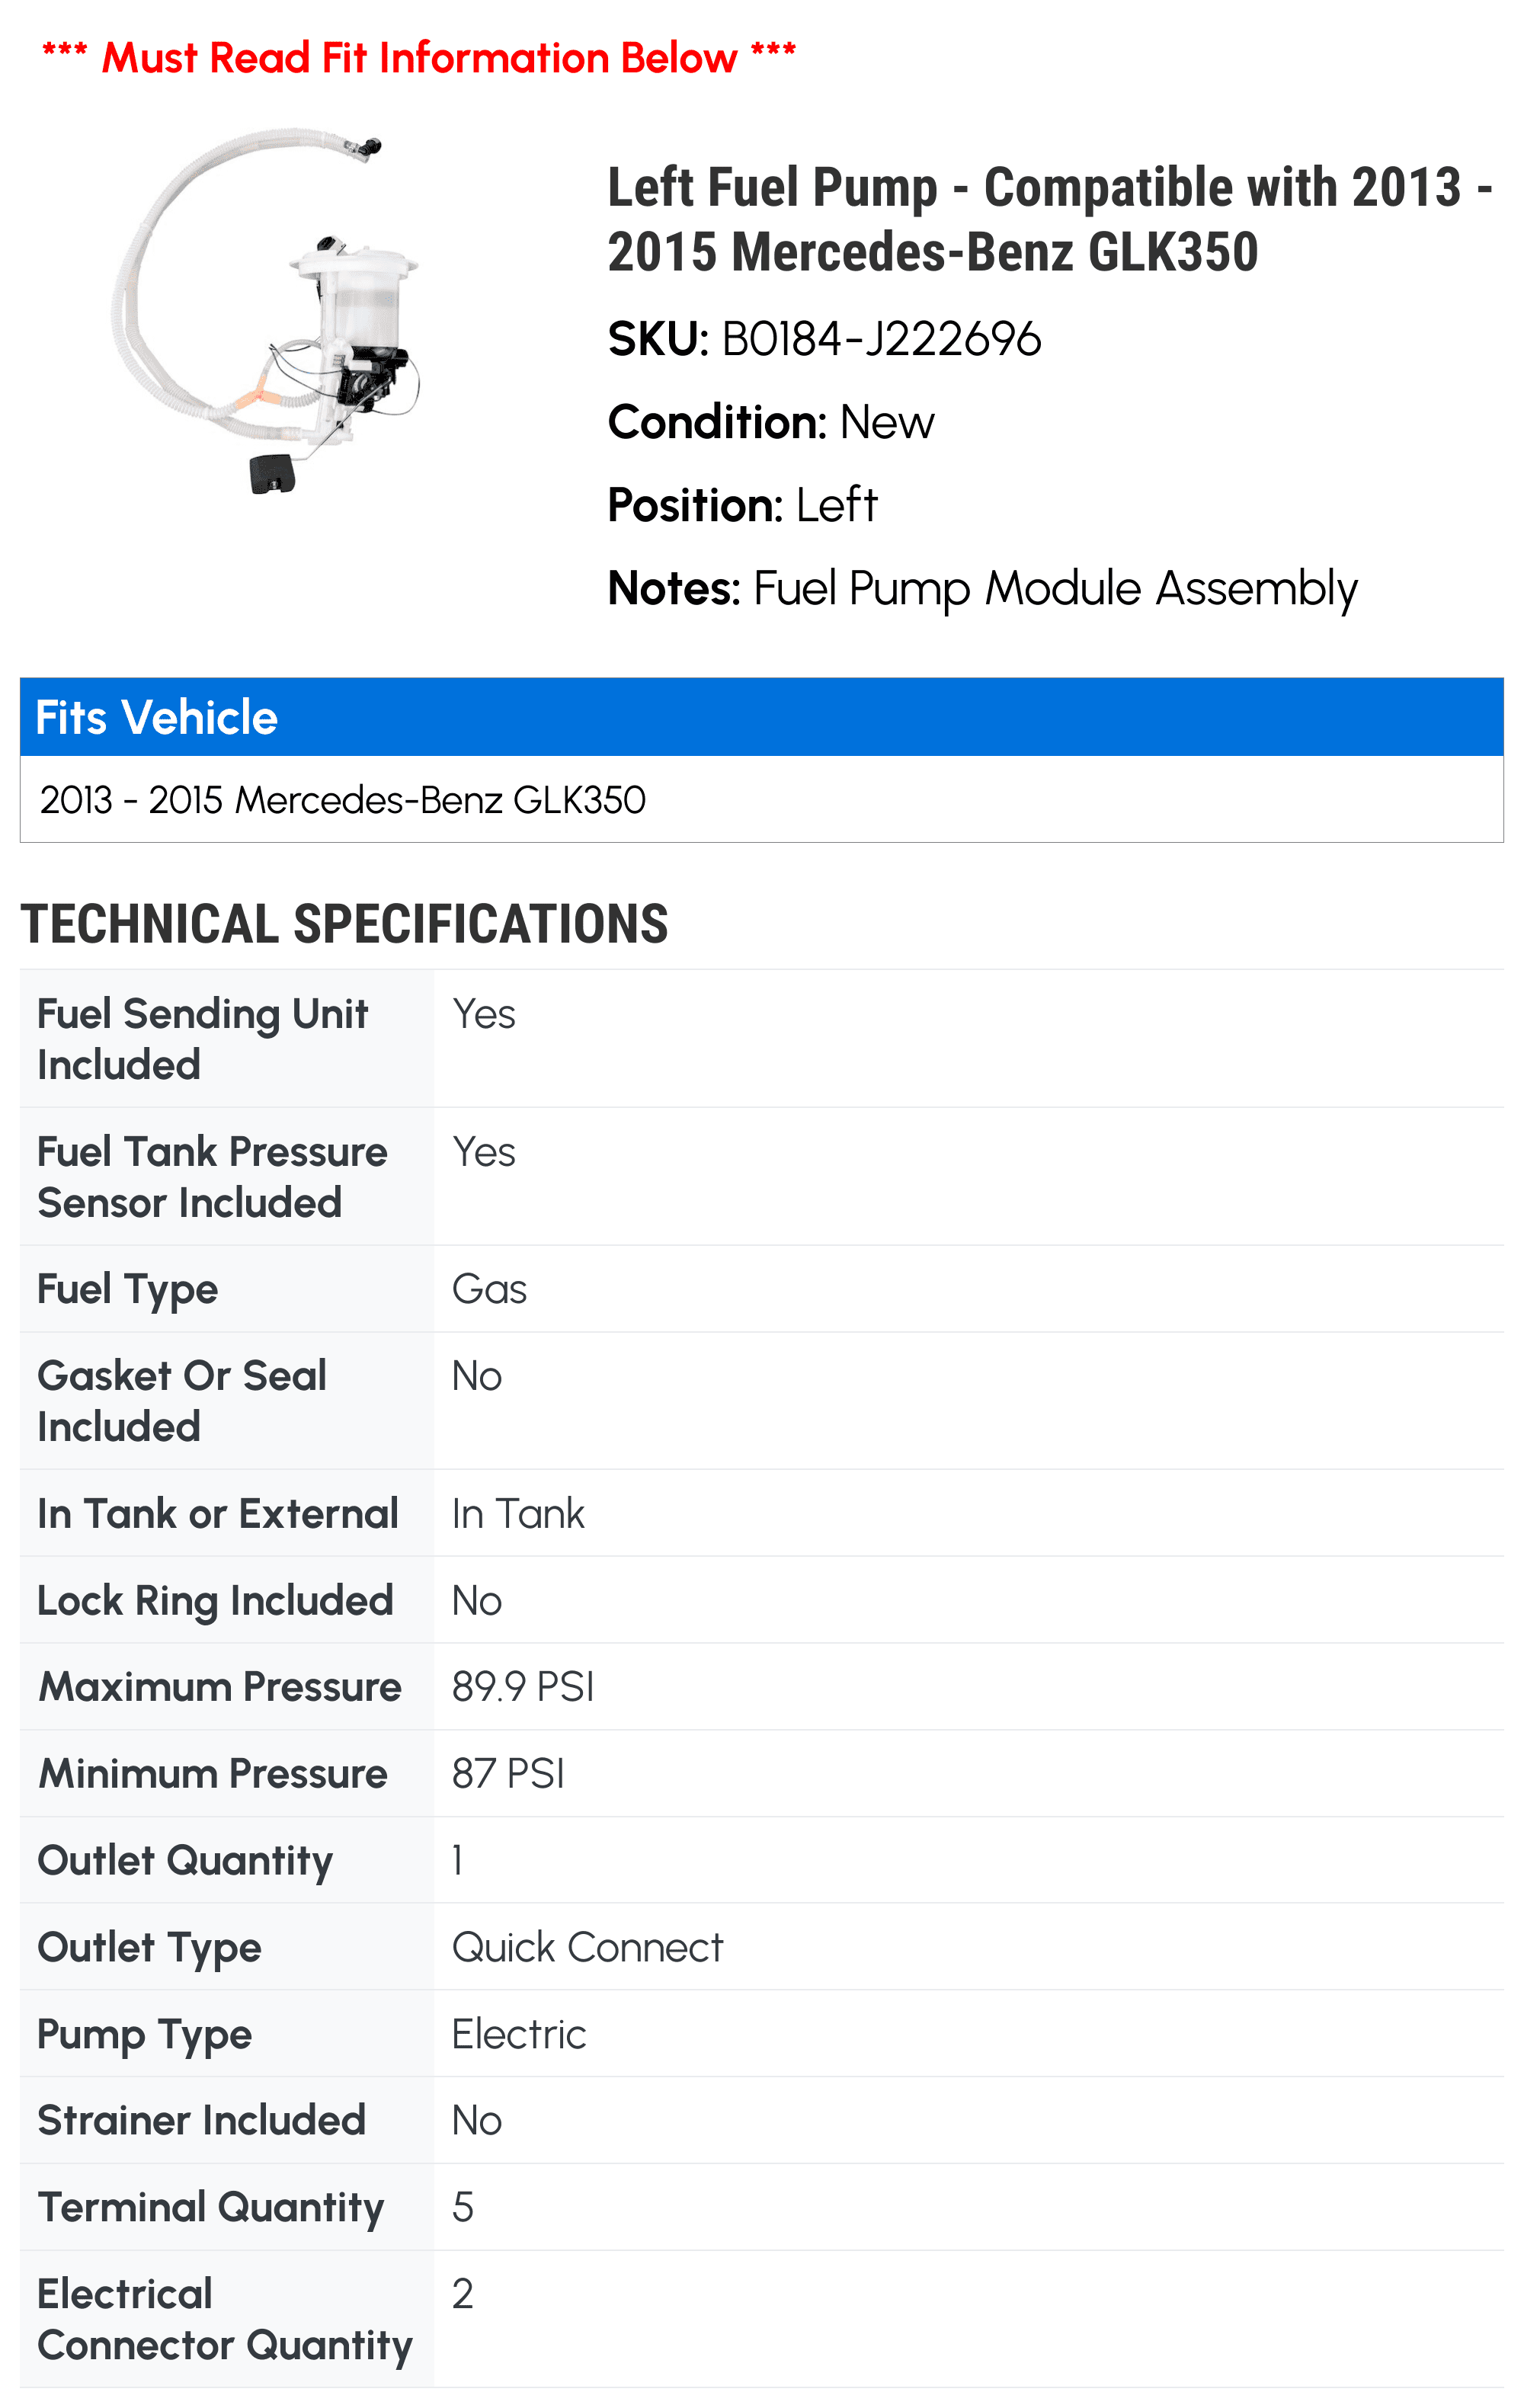Click the Fuel Sending Unit Included row
Image resolution: width=1524 pixels, height=2408 pixels.
point(762,1038)
